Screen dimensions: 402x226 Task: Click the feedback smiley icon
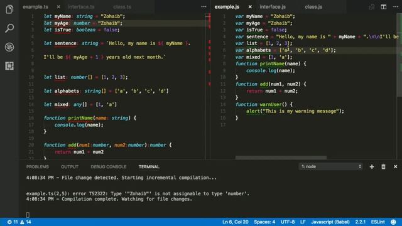393,222
